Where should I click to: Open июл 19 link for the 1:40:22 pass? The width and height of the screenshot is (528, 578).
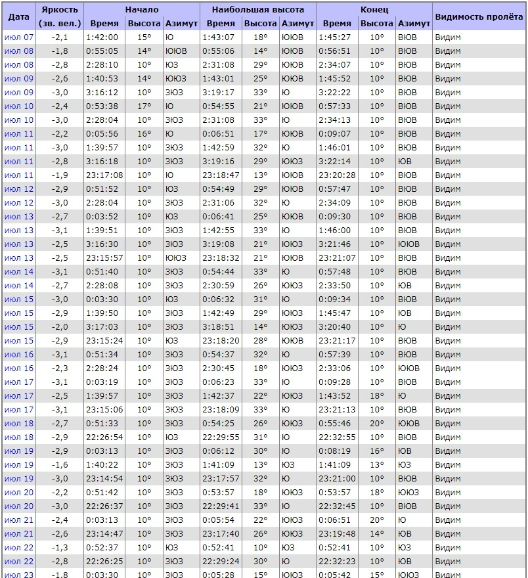pos(19,465)
